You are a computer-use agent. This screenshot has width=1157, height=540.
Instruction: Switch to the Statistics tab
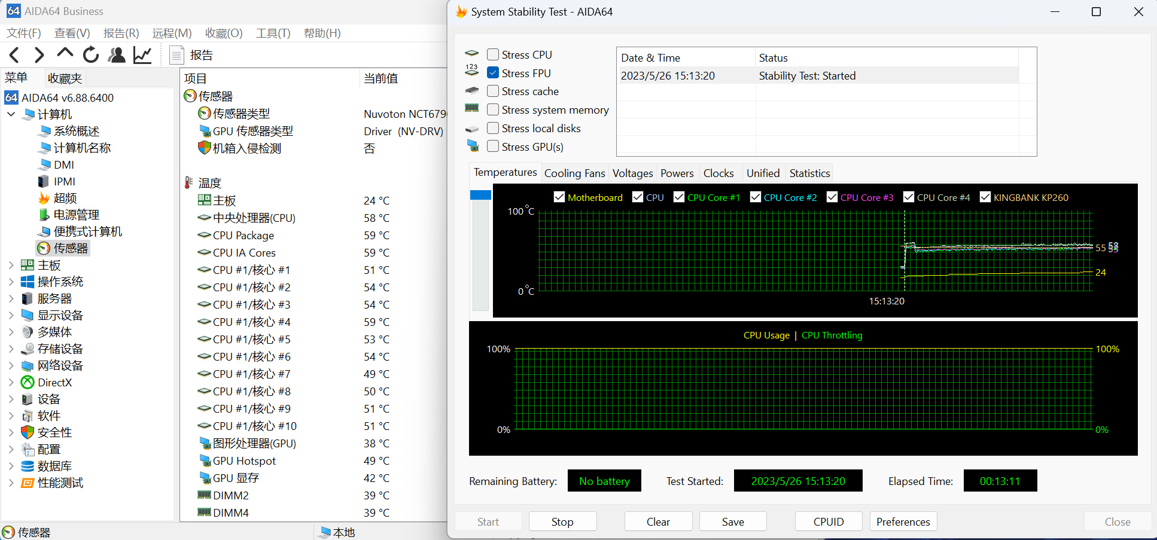point(809,173)
